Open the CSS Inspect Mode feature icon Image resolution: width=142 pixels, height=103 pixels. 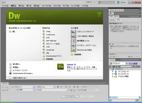pos(73,32)
